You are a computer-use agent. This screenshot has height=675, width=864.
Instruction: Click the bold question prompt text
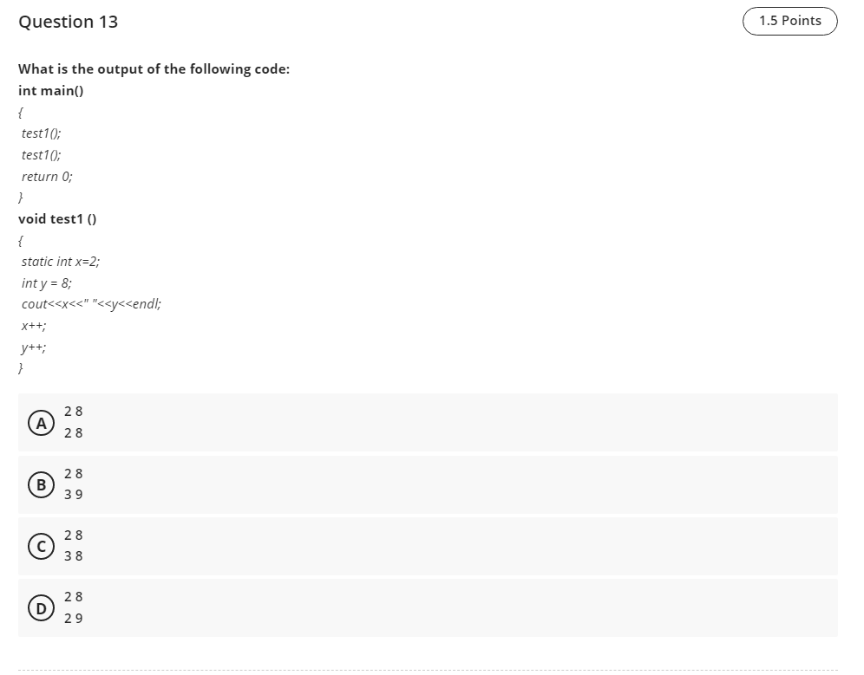(154, 68)
